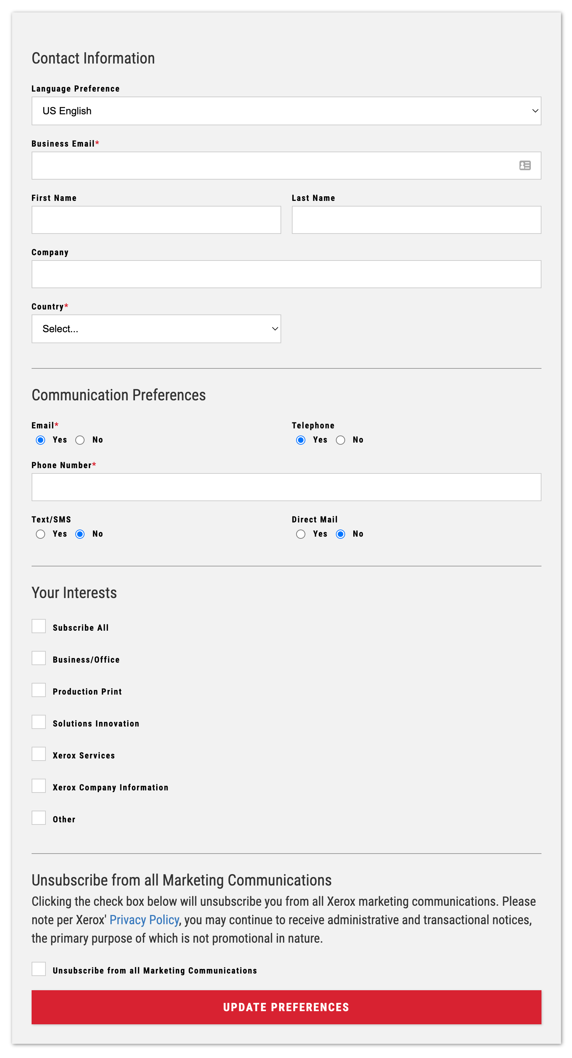Open the Language Preference dropdown
The width and height of the screenshot is (572, 1058).
tap(287, 110)
